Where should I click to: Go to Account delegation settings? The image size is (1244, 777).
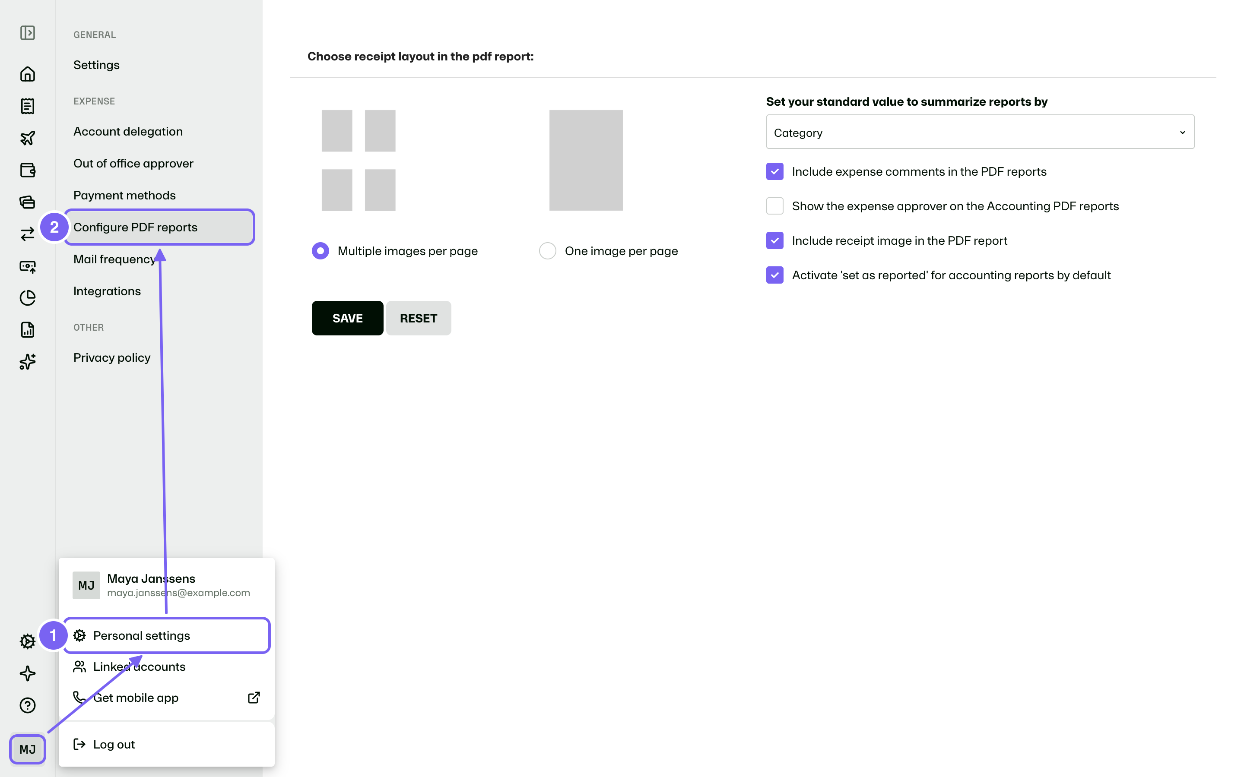point(128,132)
